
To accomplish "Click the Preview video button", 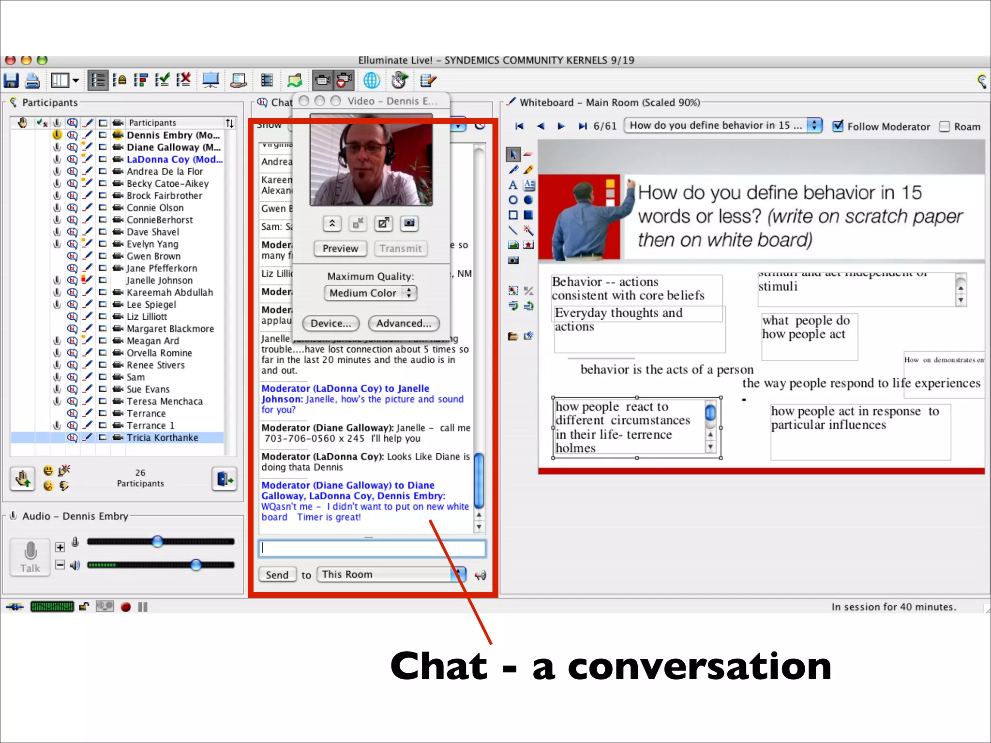I will pyautogui.click(x=340, y=249).
